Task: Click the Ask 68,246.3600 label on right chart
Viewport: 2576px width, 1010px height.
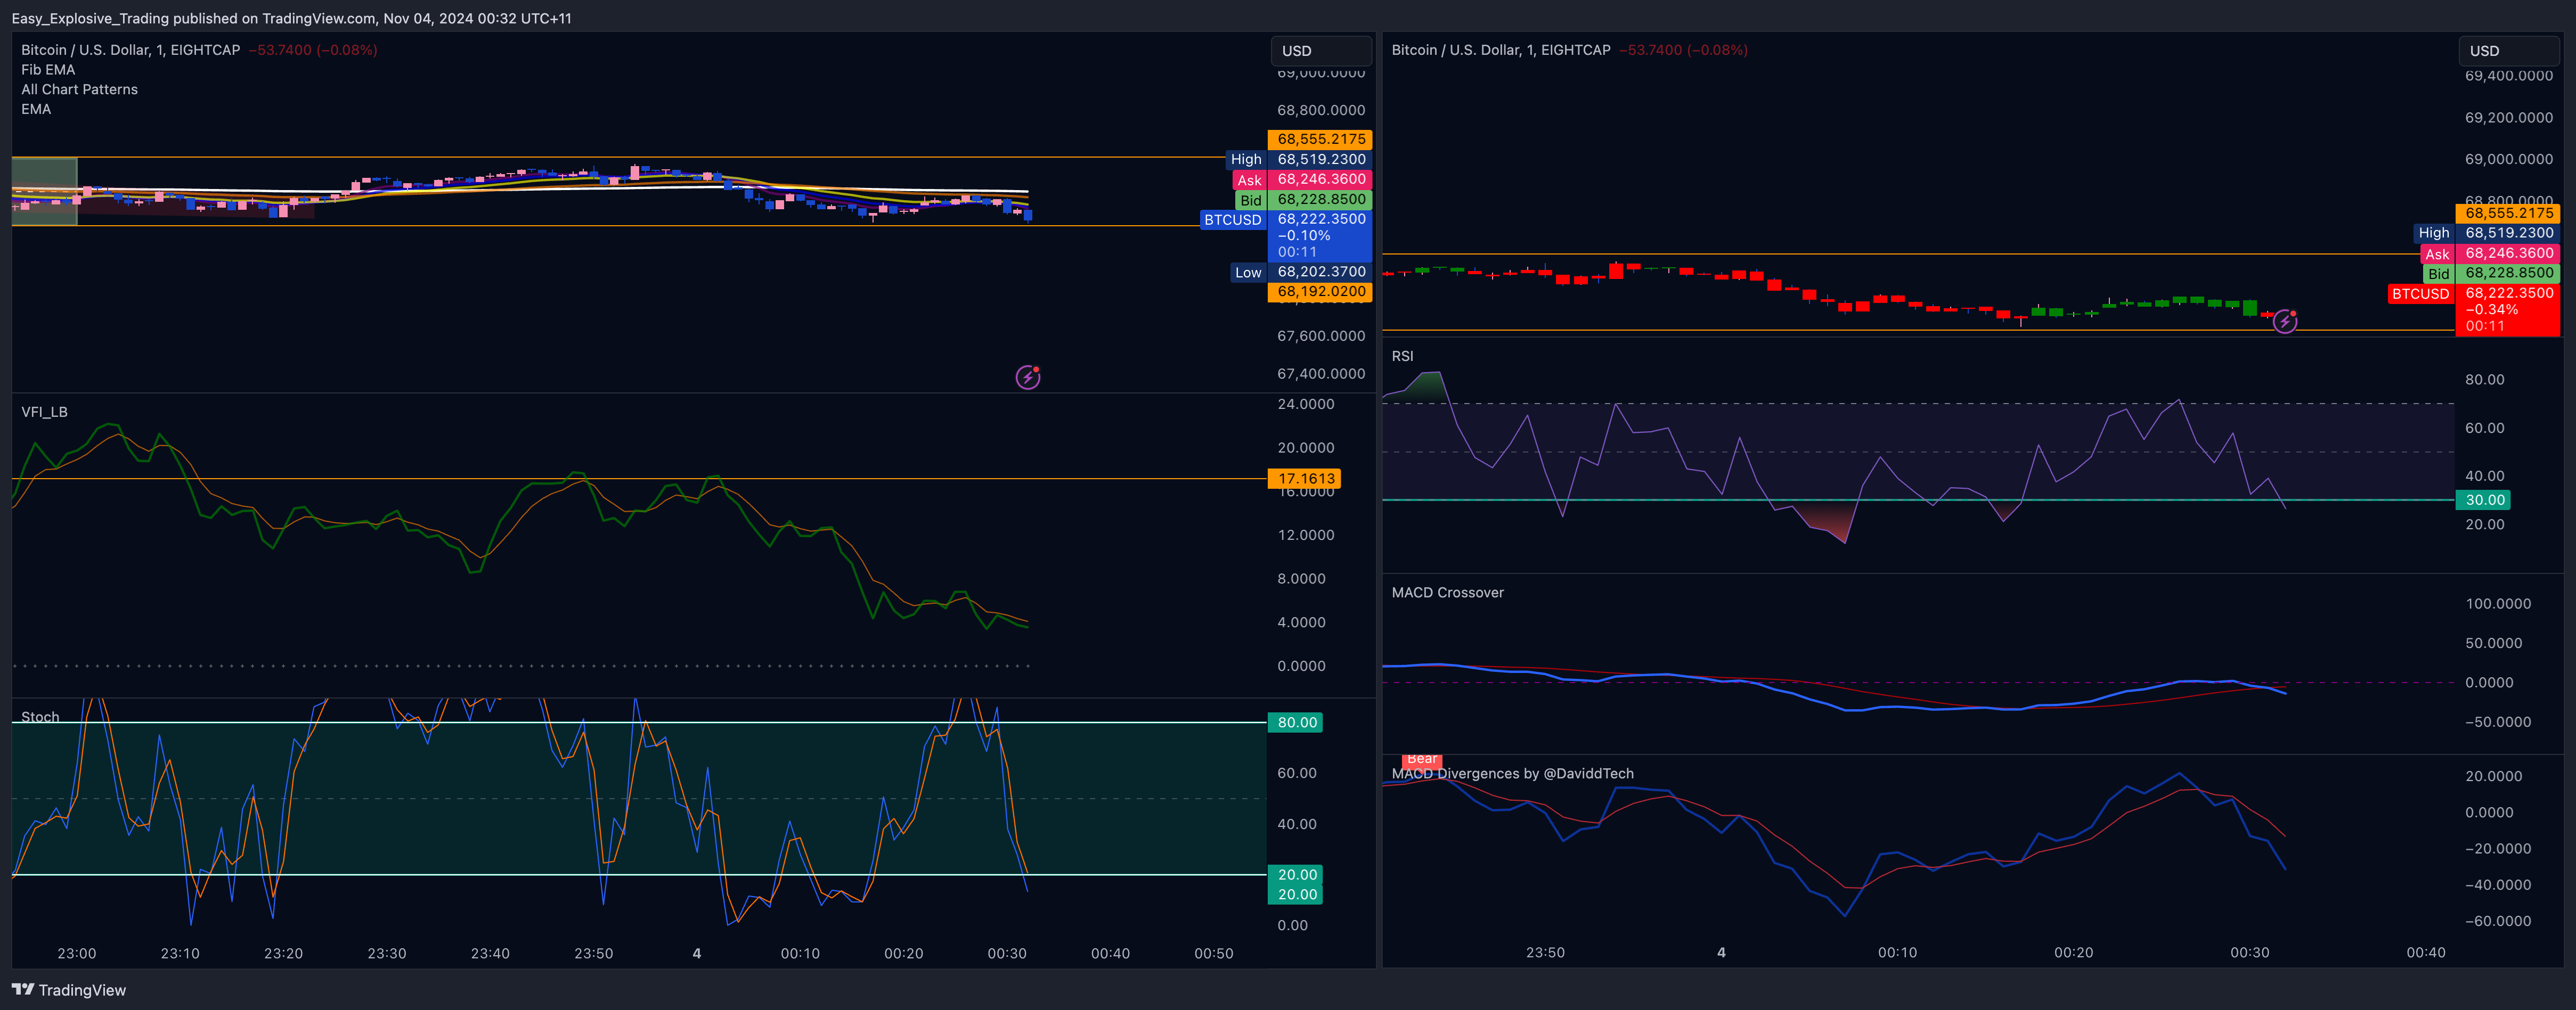Action: [2490, 253]
